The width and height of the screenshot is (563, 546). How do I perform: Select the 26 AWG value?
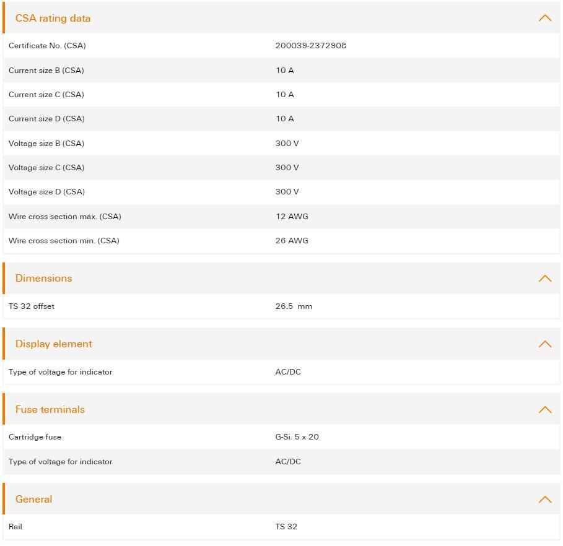tap(291, 241)
